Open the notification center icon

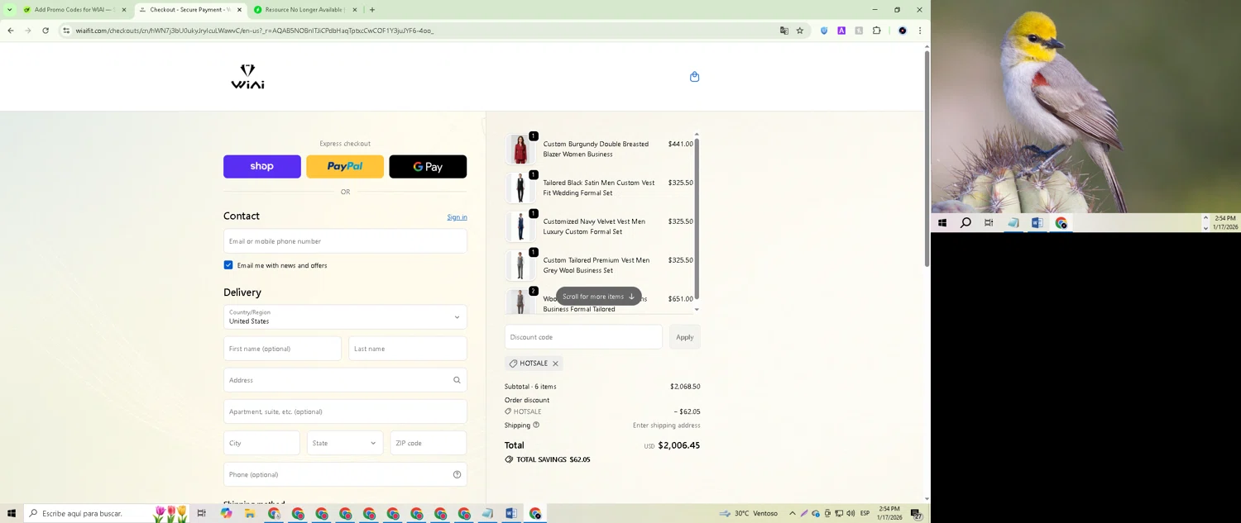(917, 513)
